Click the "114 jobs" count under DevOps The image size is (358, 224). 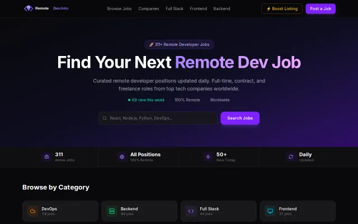coord(48,214)
